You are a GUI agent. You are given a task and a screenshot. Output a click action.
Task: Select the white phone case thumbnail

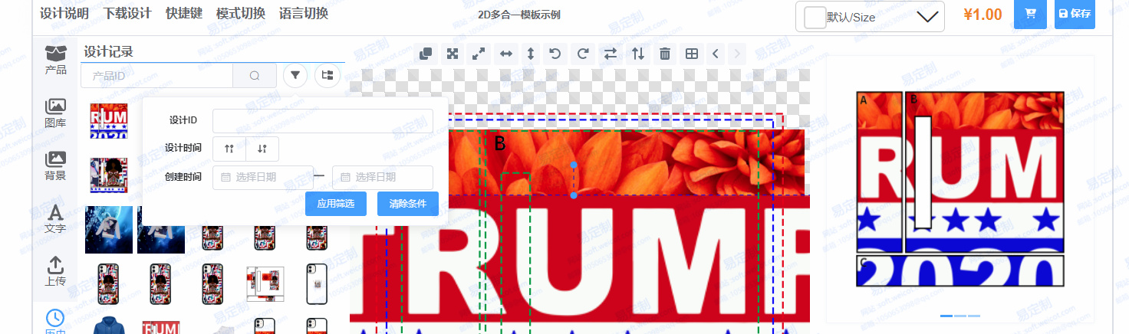317,283
